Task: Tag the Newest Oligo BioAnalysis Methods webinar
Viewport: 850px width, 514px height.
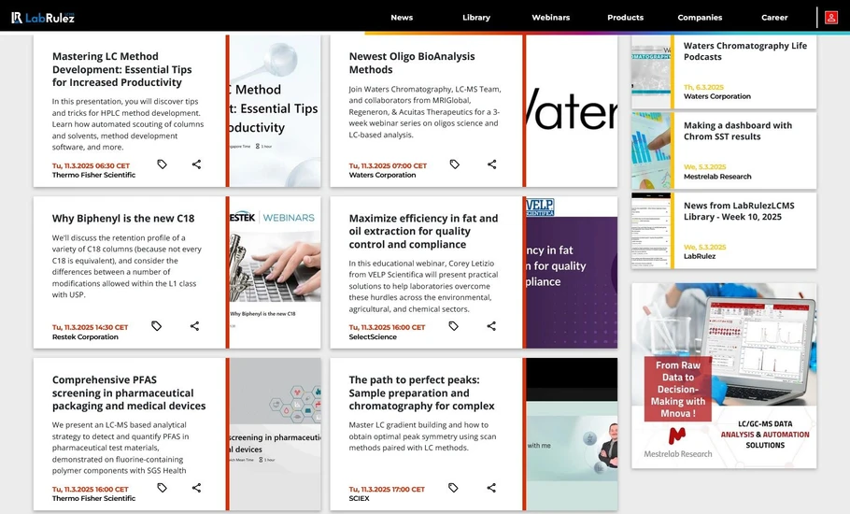Action: click(x=455, y=164)
